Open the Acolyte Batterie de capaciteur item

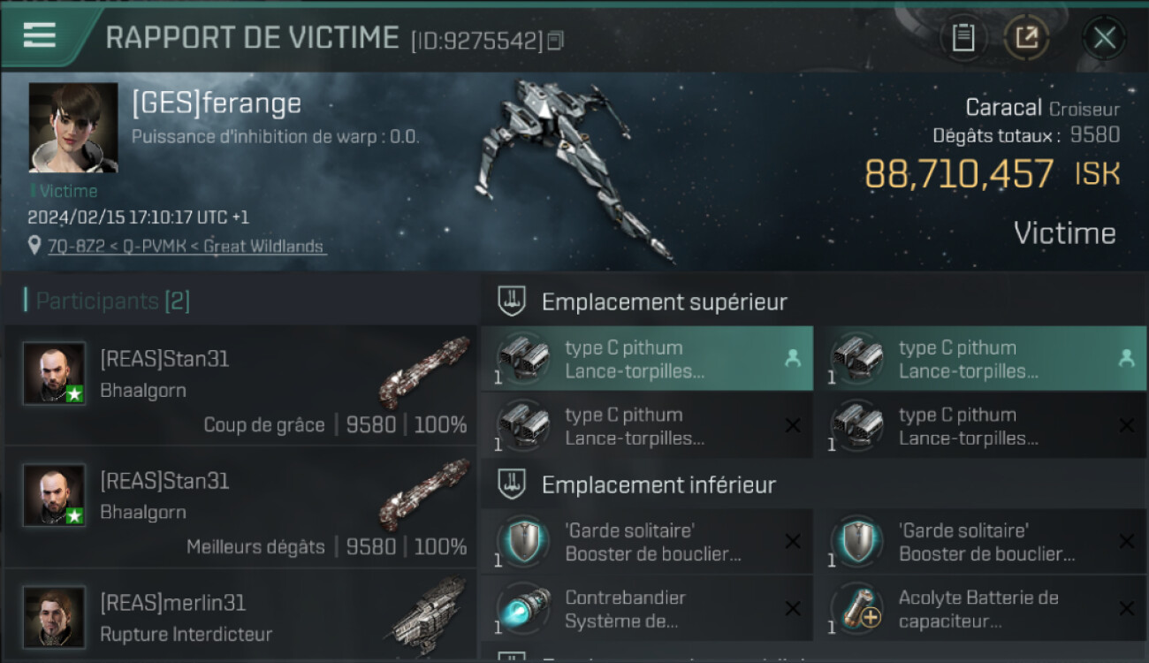click(980, 609)
